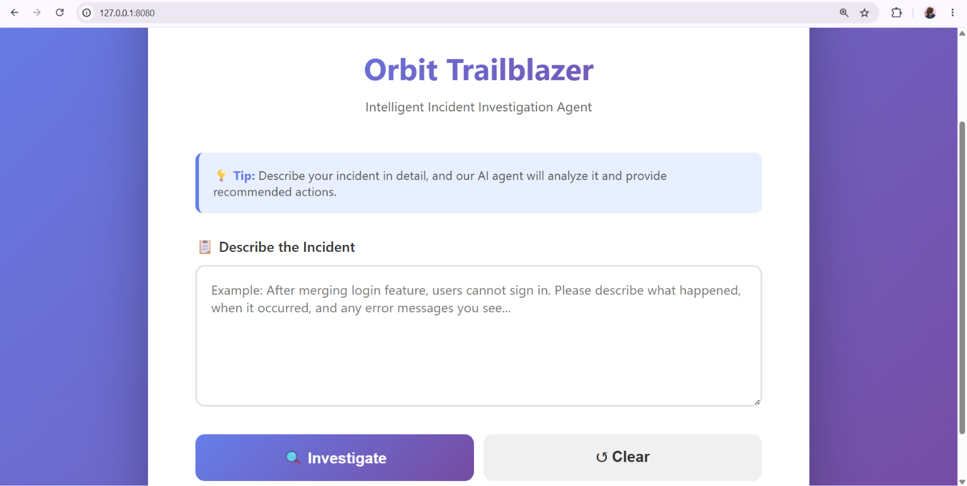Click the scrollbar up arrow
967x486 pixels.
point(961,32)
